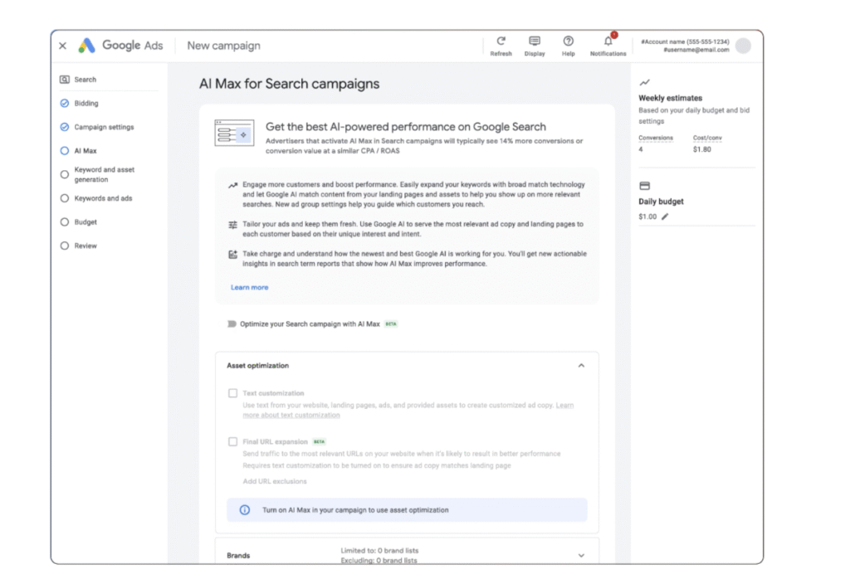Image resolution: width=850 pixels, height=579 pixels.
Task: Open the Campaign settings step
Action: pyautogui.click(x=104, y=127)
